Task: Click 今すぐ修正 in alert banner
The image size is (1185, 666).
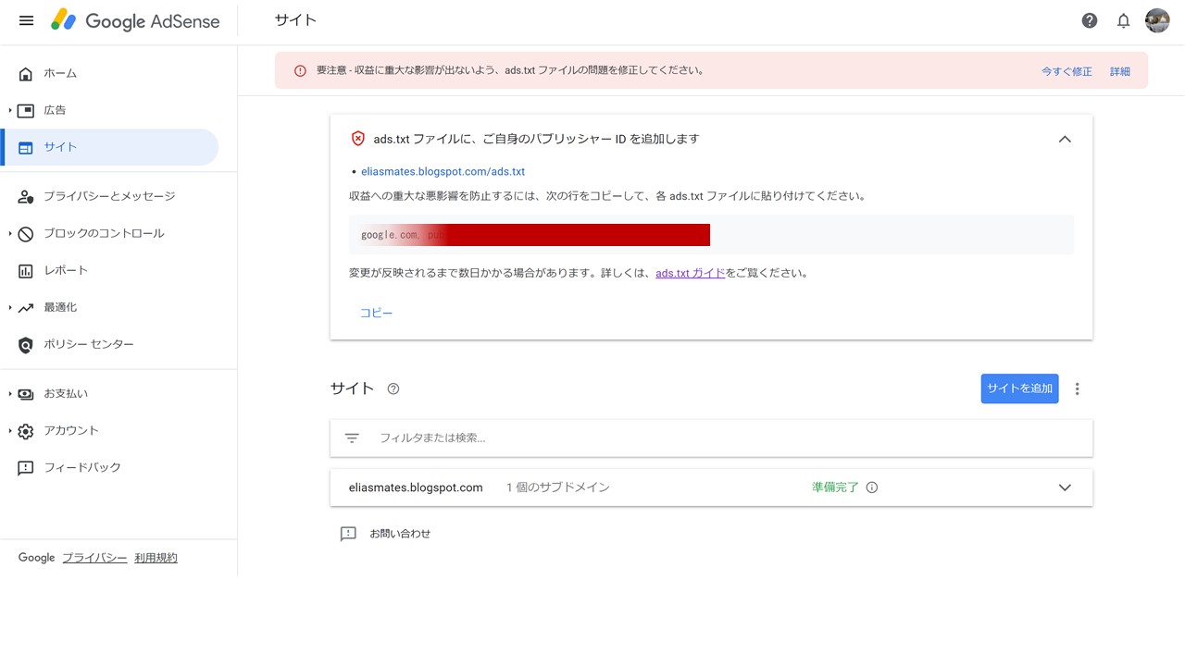Action: click(x=1066, y=71)
